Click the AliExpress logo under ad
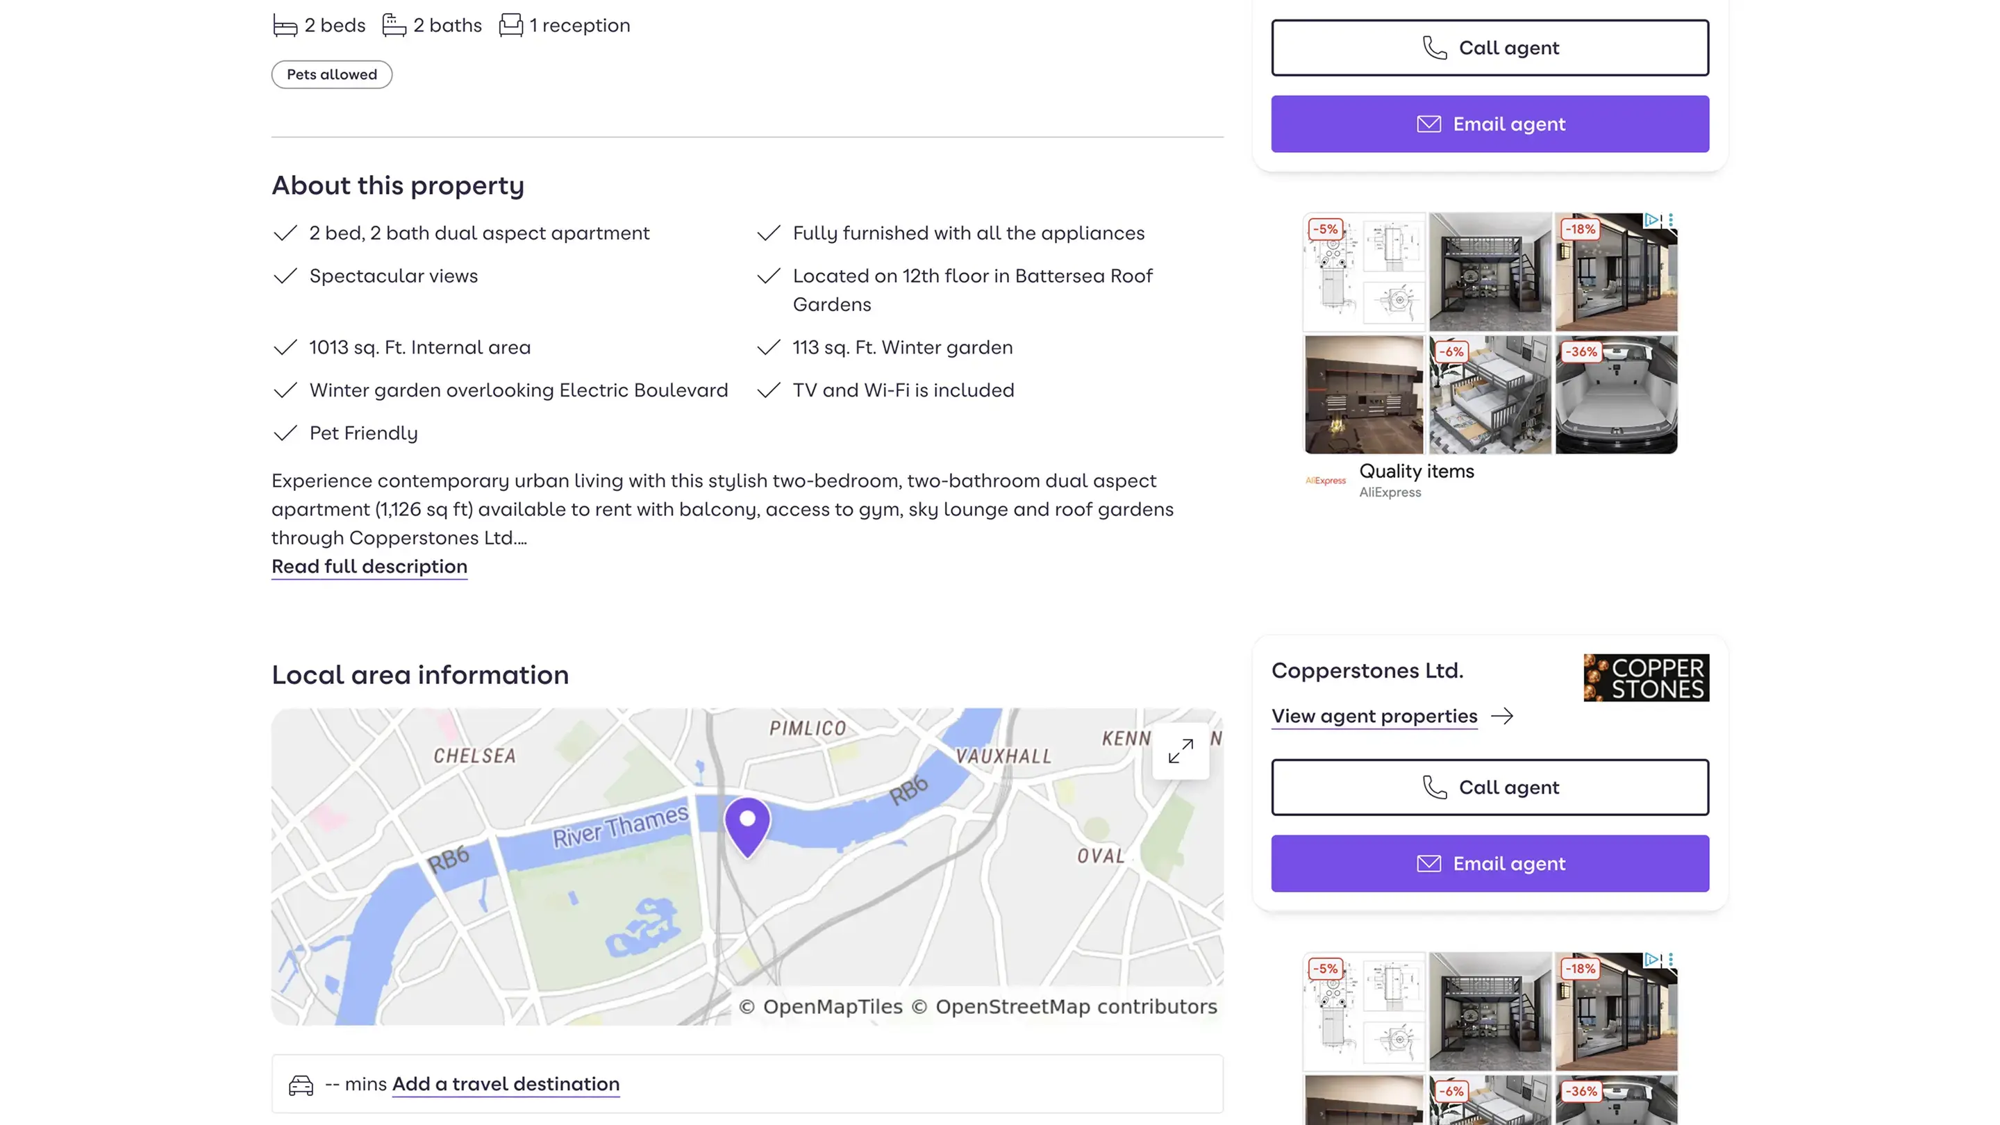 1325,481
